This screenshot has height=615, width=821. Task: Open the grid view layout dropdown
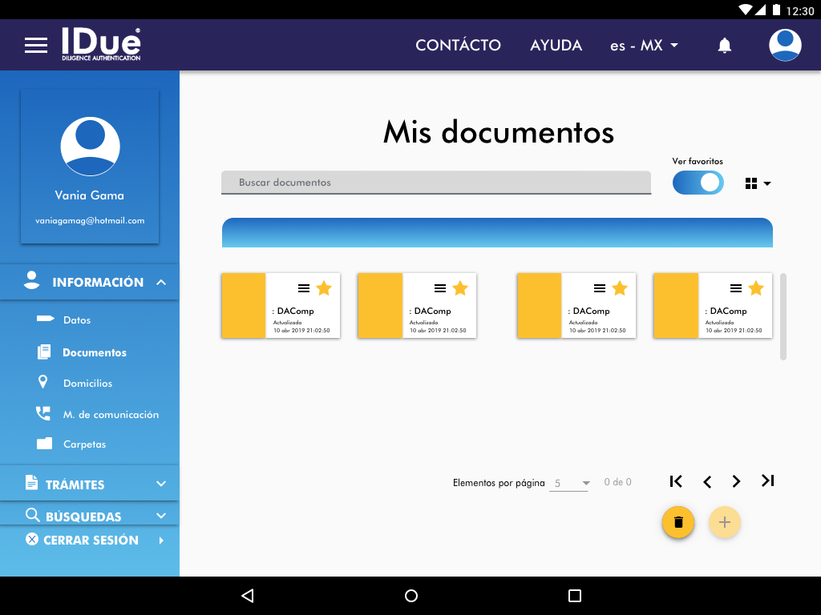(758, 183)
